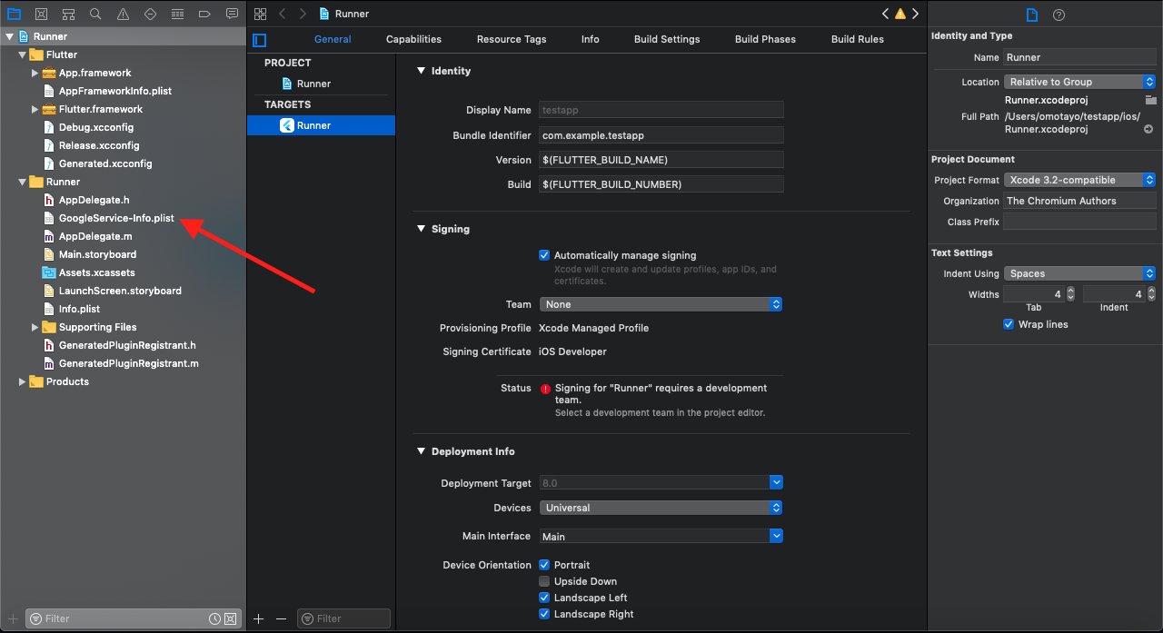Viewport: 1163px width, 633px height.
Task: Add new file with navigator plus button
Action: click(13, 618)
